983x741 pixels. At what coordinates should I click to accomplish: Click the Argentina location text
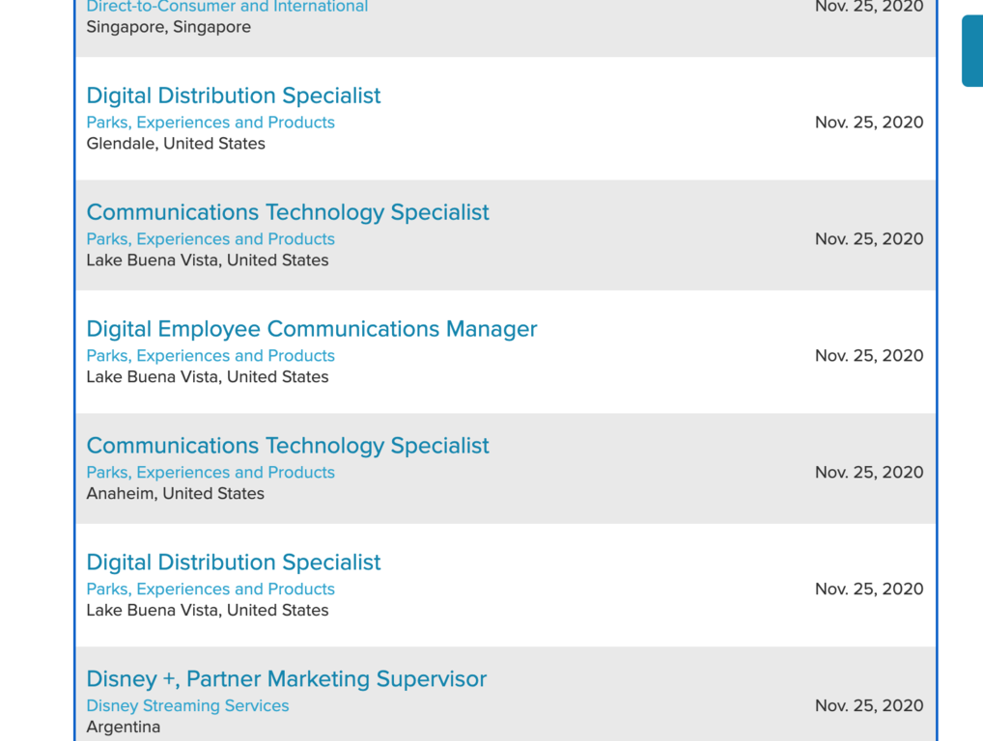(x=123, y=727)
